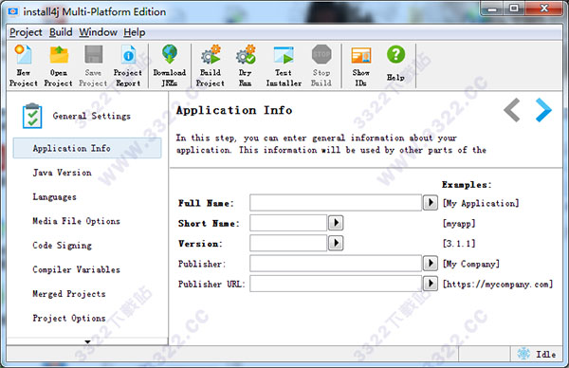Click the General Settings section header
The height and width of the screenshot is (368, 569).
91,116
